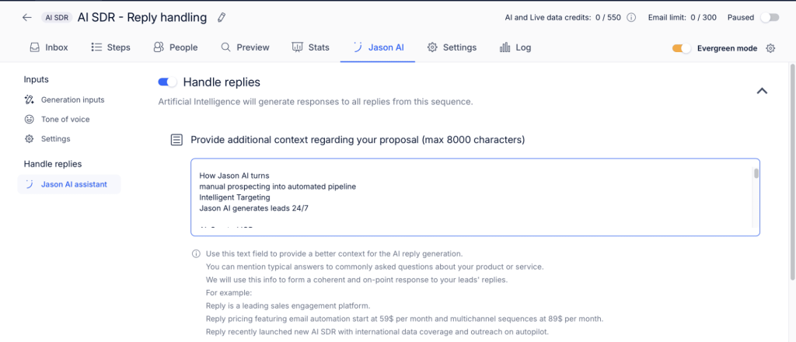This screenshot has width=796, height=342.
Task: Open the People tab
Action: [175, 47]
